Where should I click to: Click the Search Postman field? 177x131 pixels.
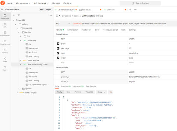148,3
